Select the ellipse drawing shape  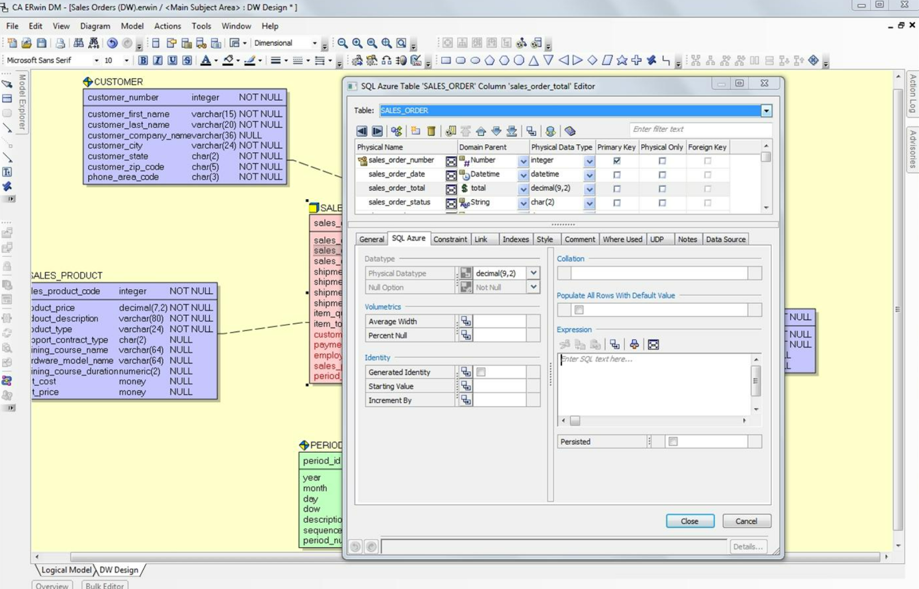tap(476, 60)
